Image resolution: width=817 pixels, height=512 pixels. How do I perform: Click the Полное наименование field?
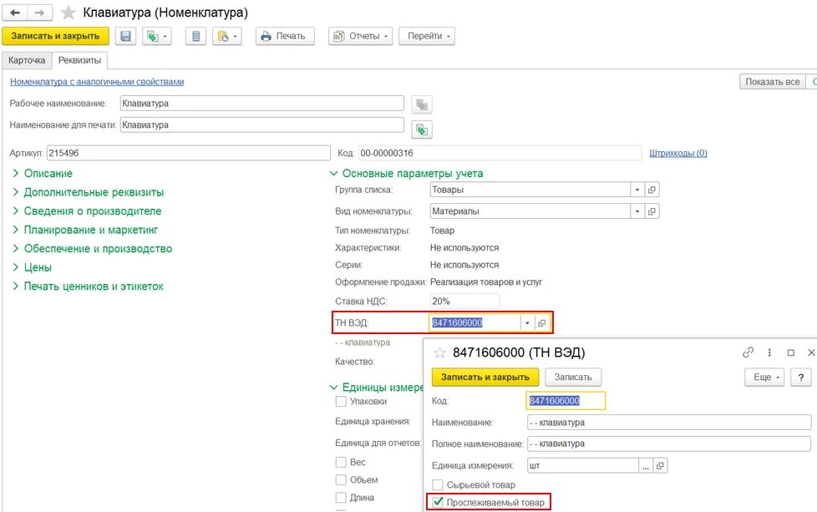669,444
